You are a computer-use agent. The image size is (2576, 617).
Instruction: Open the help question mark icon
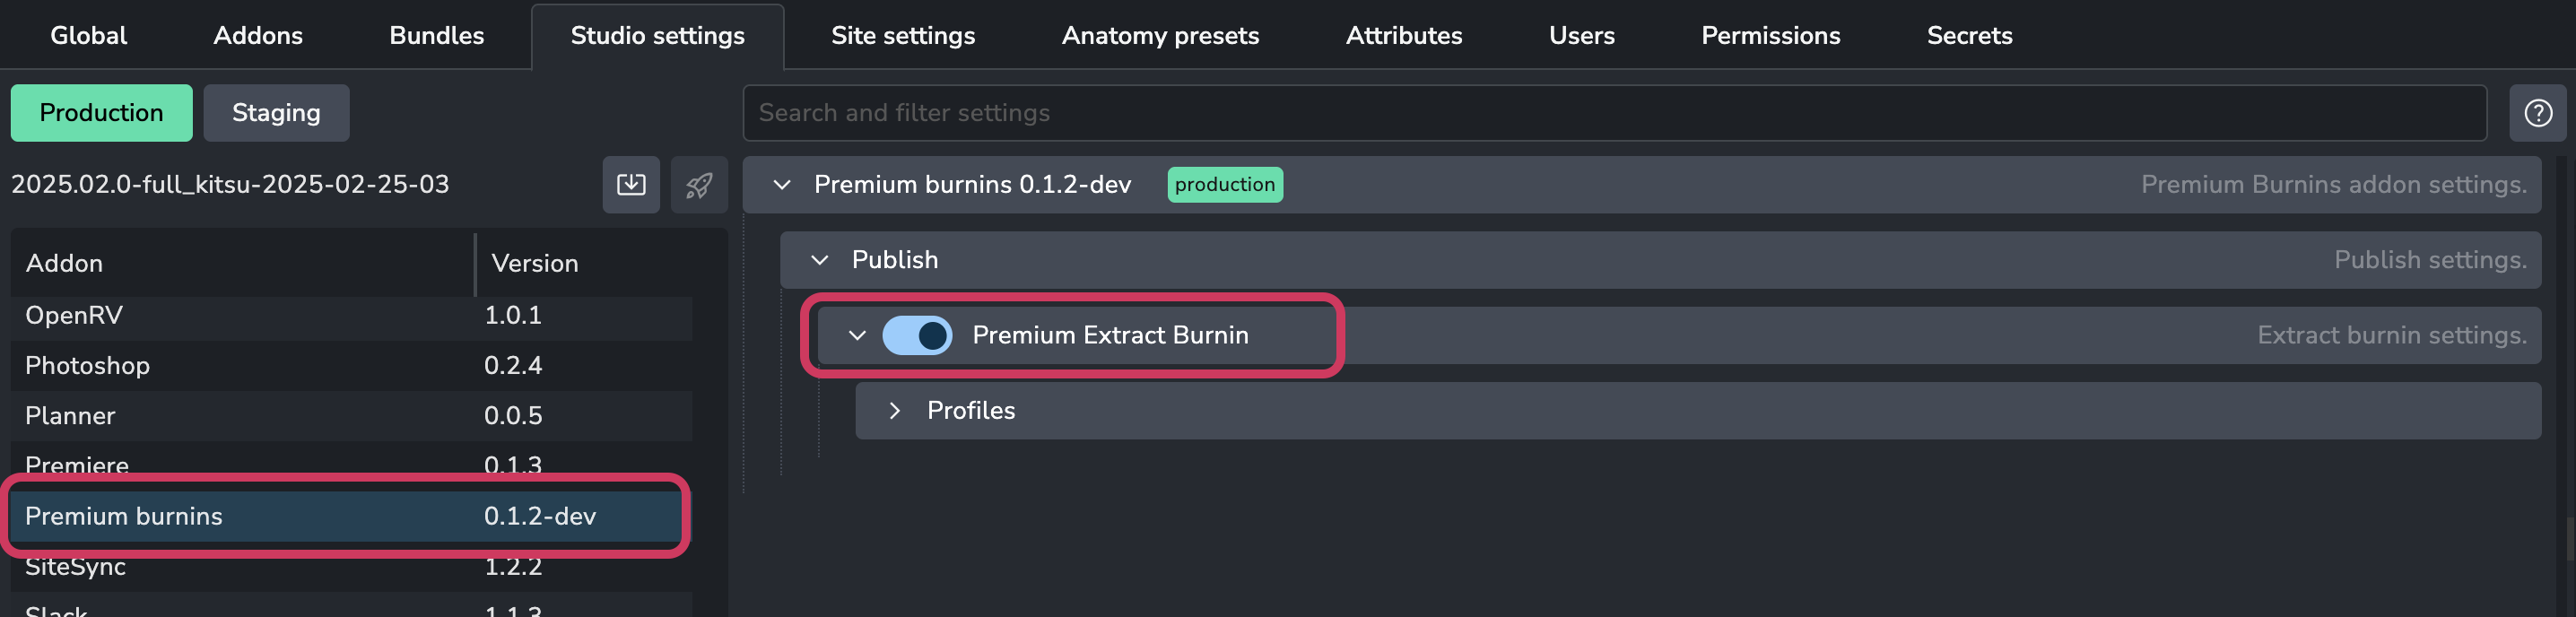coord(2538,113)
